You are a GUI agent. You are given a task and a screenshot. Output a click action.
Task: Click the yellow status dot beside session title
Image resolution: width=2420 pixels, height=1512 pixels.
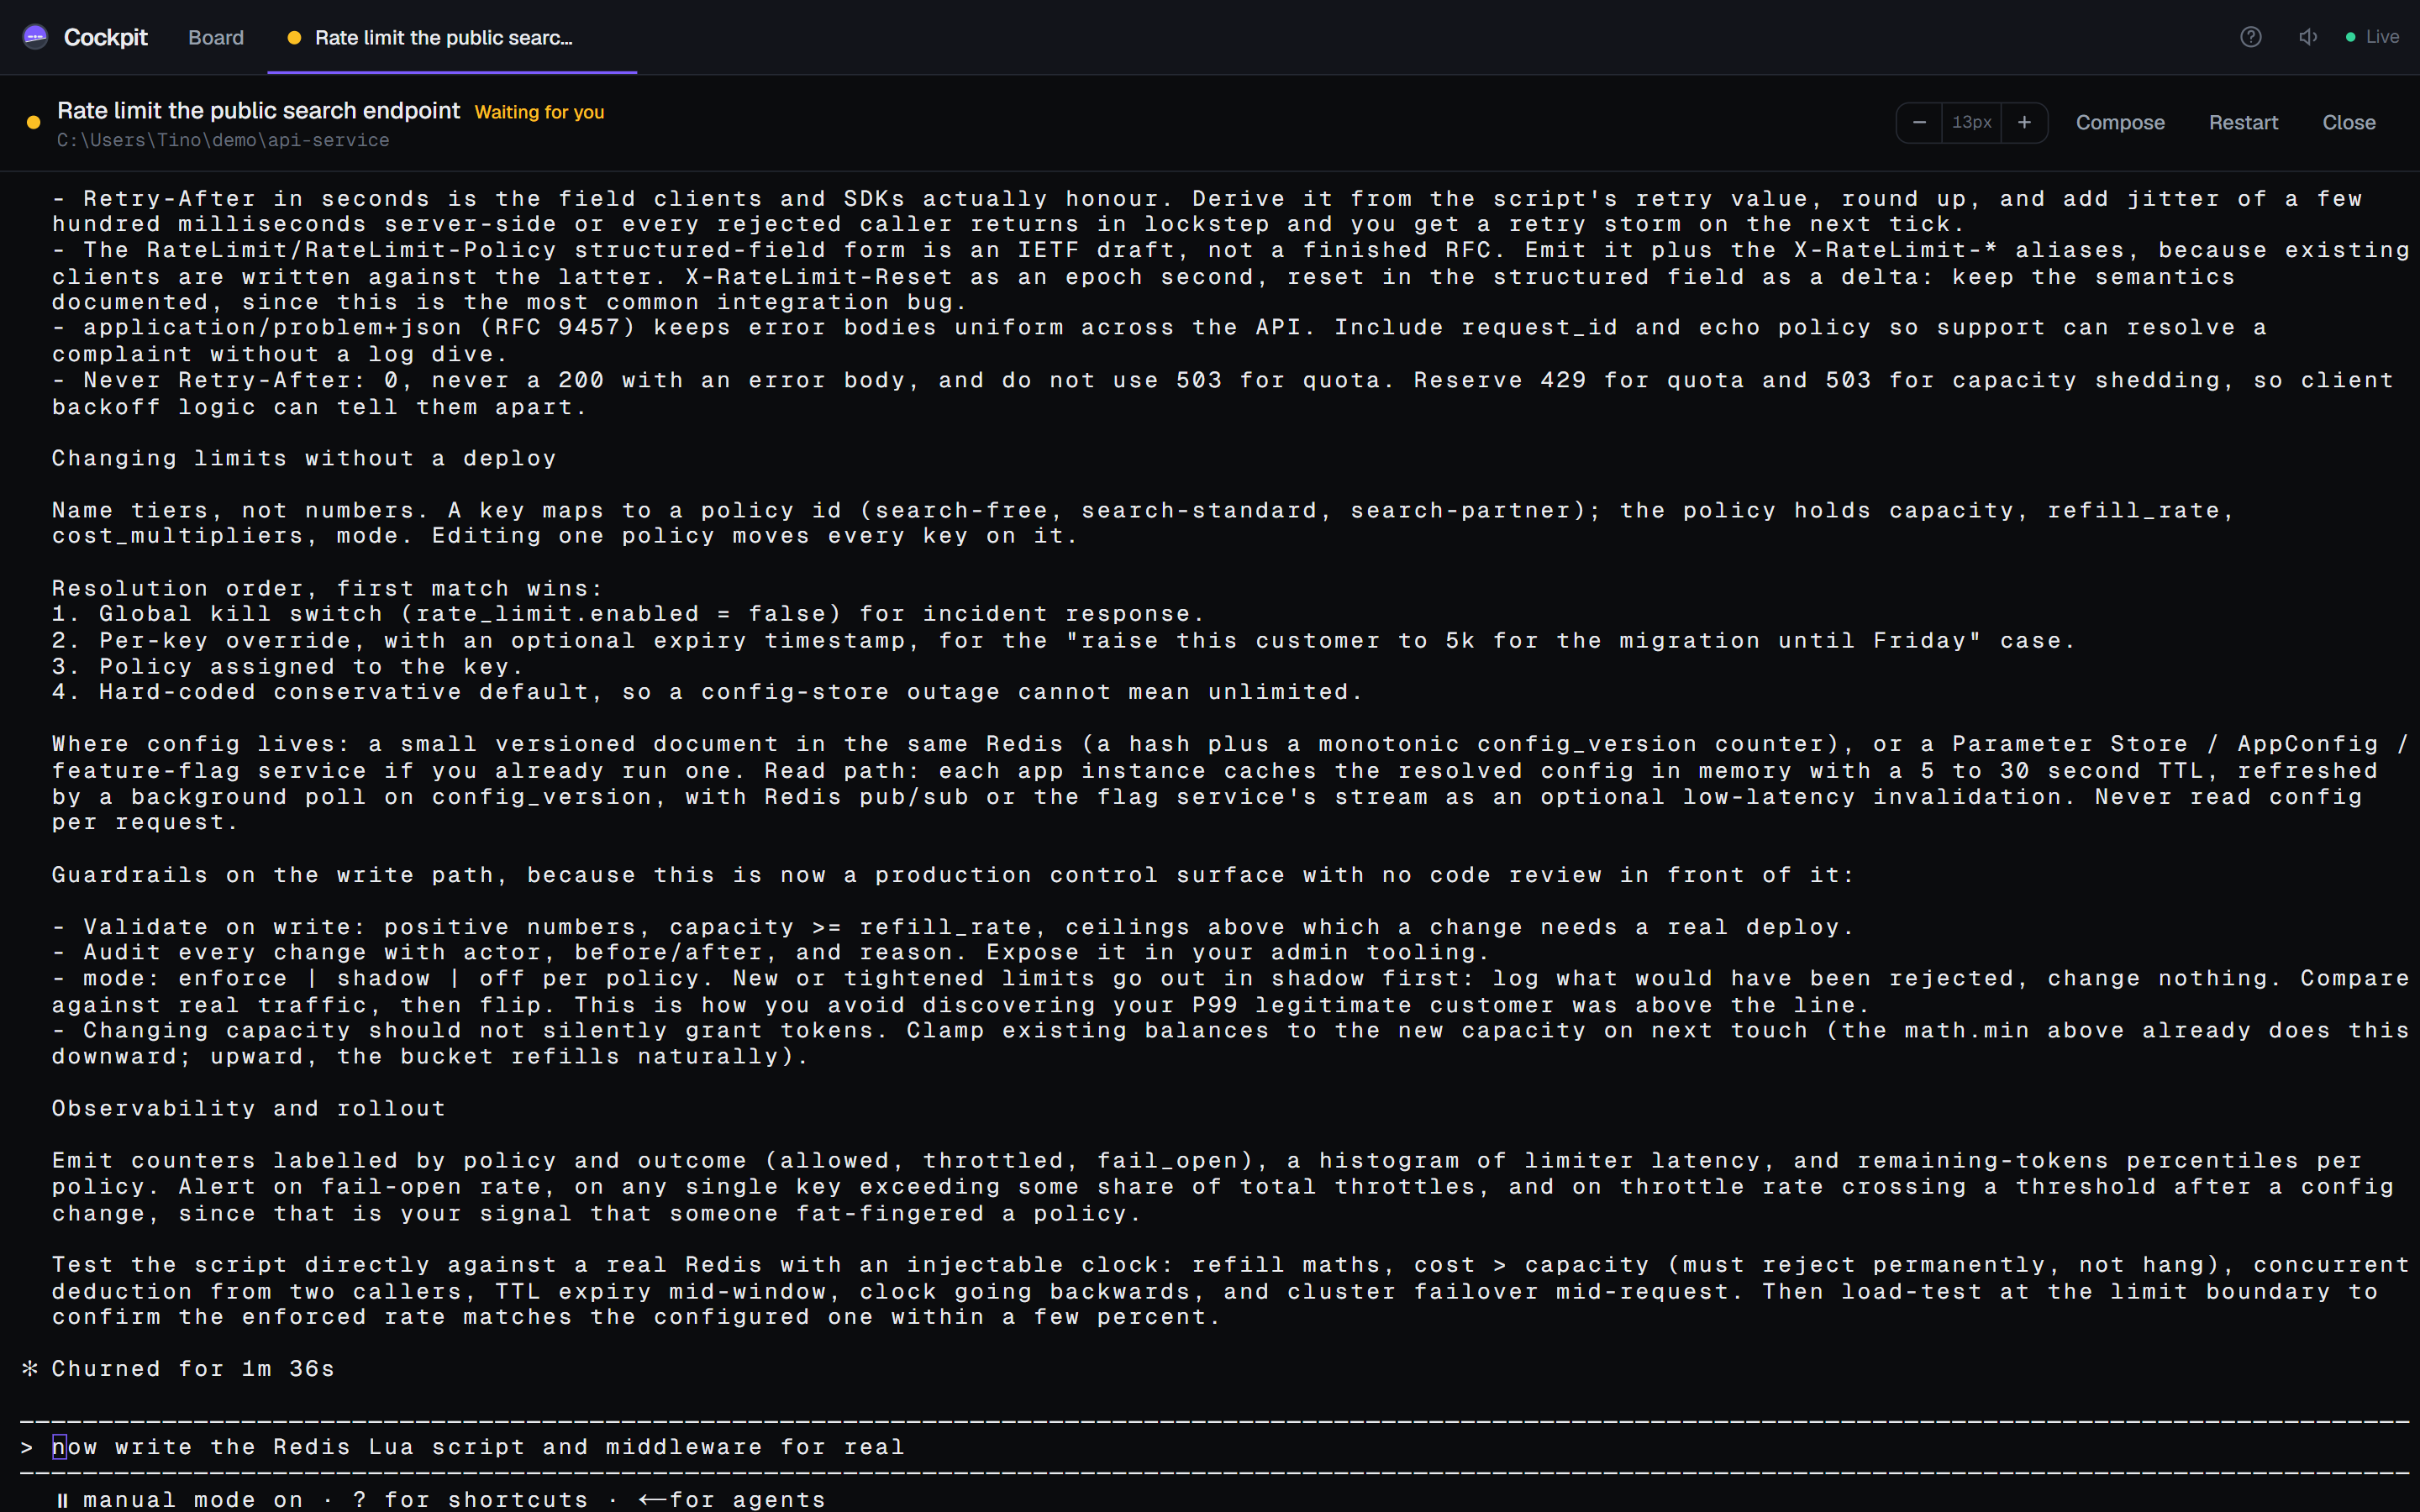pyautogui.click(x=34, y=122)
